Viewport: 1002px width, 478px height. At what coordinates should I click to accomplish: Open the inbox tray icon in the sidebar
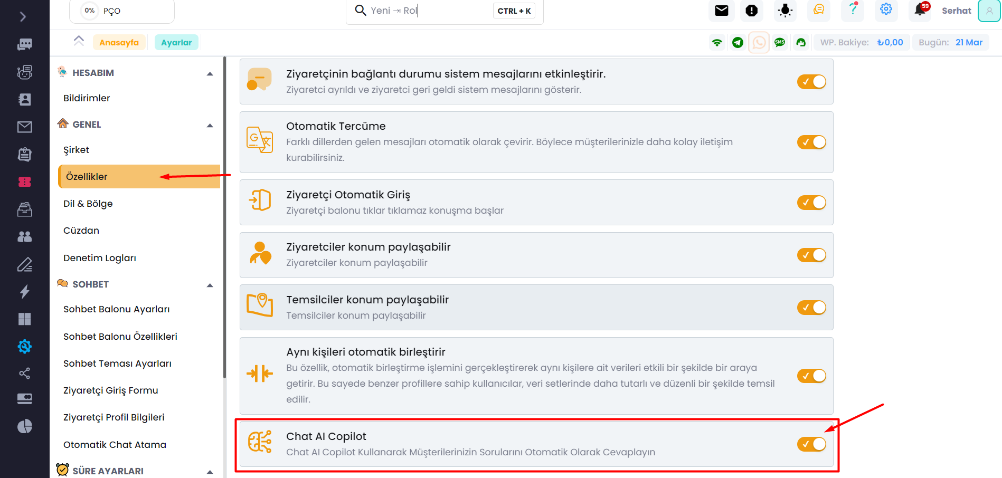[24, 209]
